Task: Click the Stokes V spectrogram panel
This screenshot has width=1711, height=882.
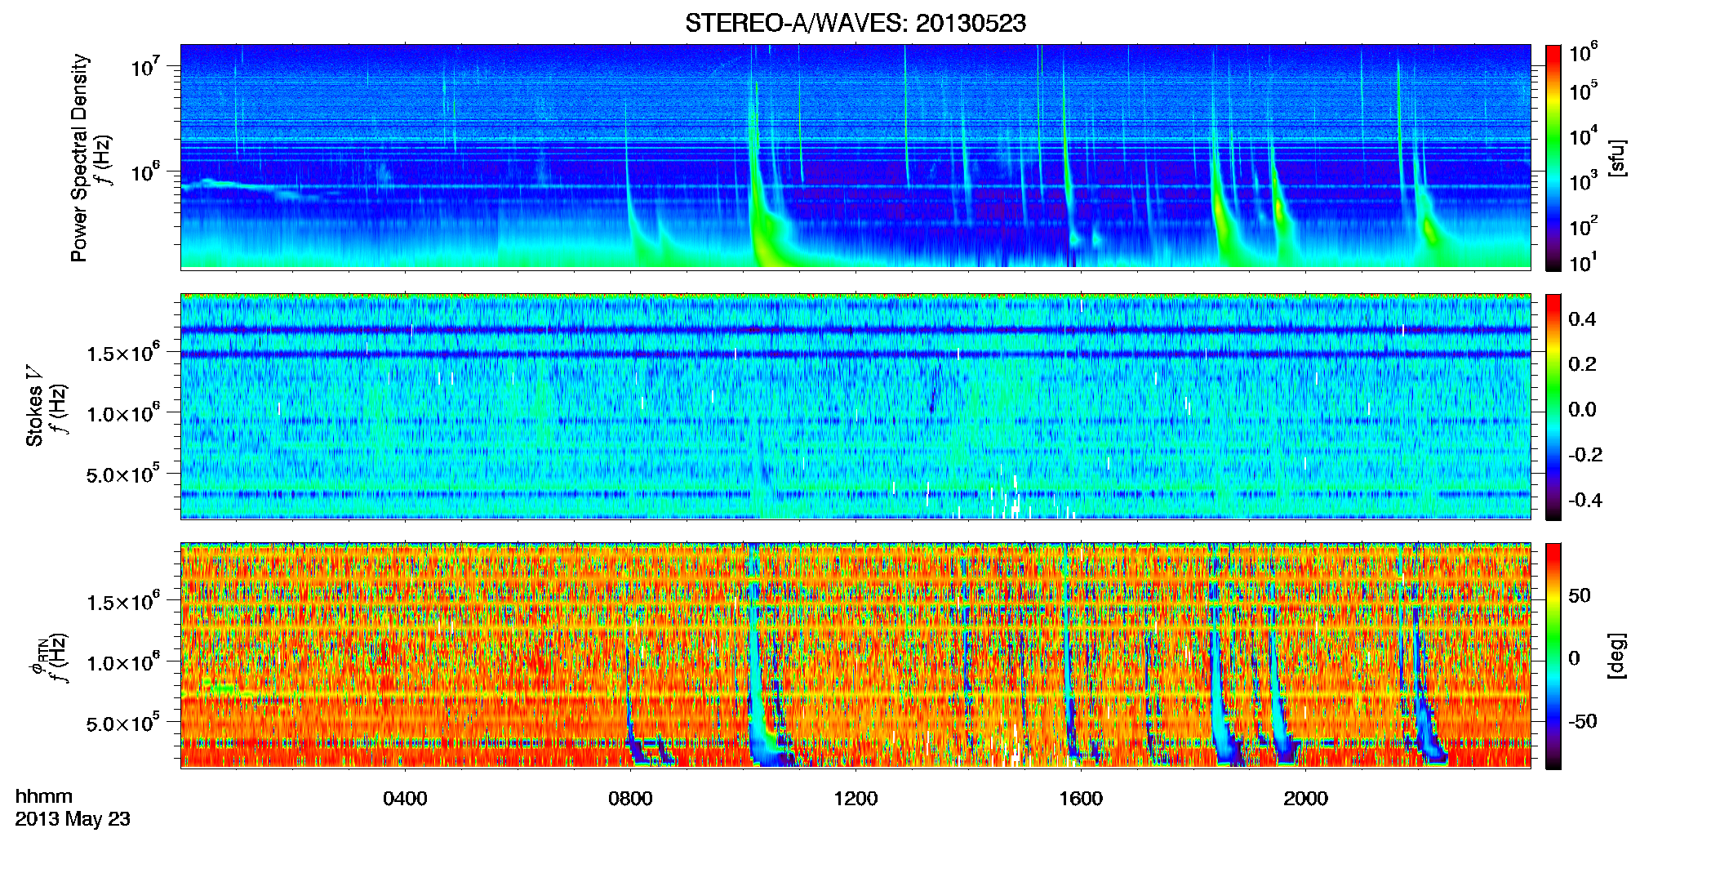Action: [x=855, y=407]
